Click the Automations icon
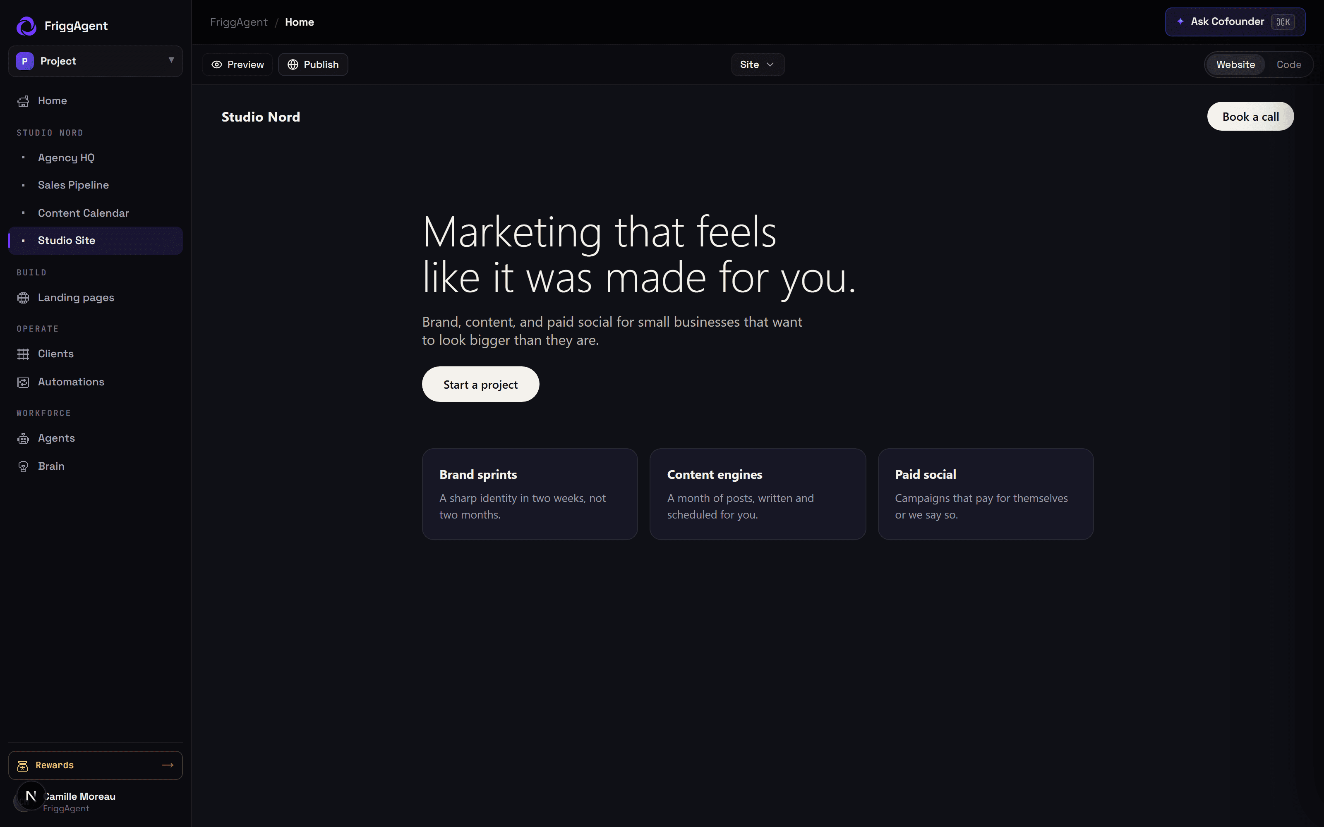Image resolution: width=1324 pixels, height=827 pixels. (x=23, y=382)
